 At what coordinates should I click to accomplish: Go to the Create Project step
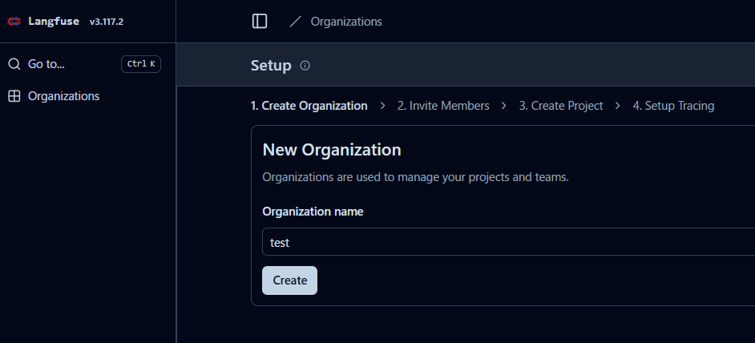[x=561, y=106]
